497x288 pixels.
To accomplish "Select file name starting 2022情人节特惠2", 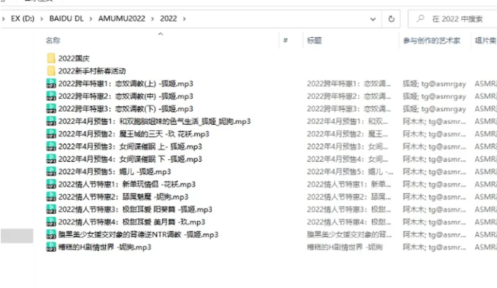I will pyautogui.click(x=123, y=197).
